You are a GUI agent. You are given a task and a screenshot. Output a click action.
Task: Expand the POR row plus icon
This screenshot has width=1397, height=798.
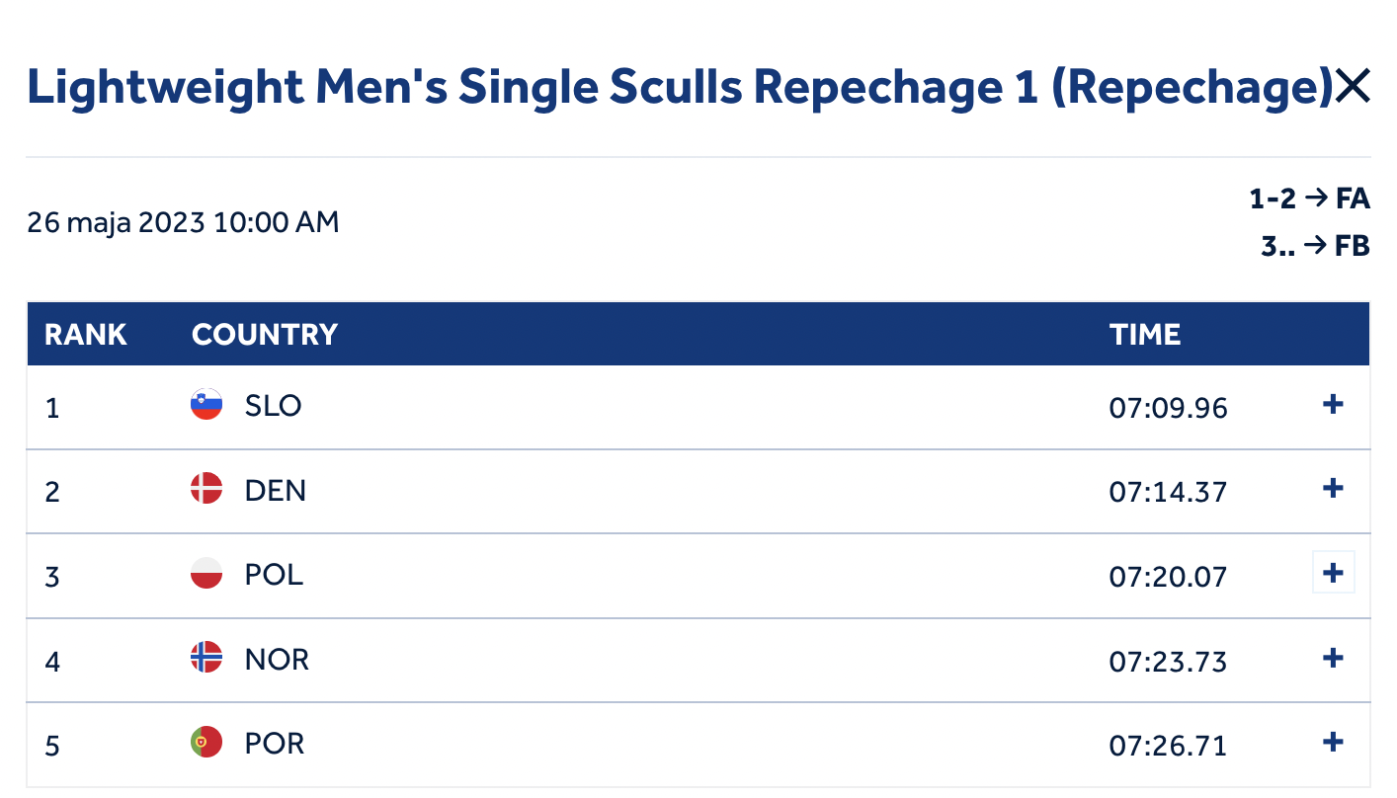(1333, 742)
